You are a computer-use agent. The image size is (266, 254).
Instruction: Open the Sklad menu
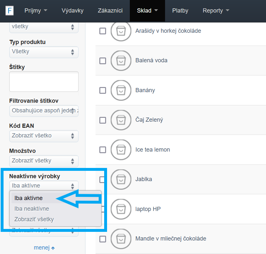click(147, 11)
